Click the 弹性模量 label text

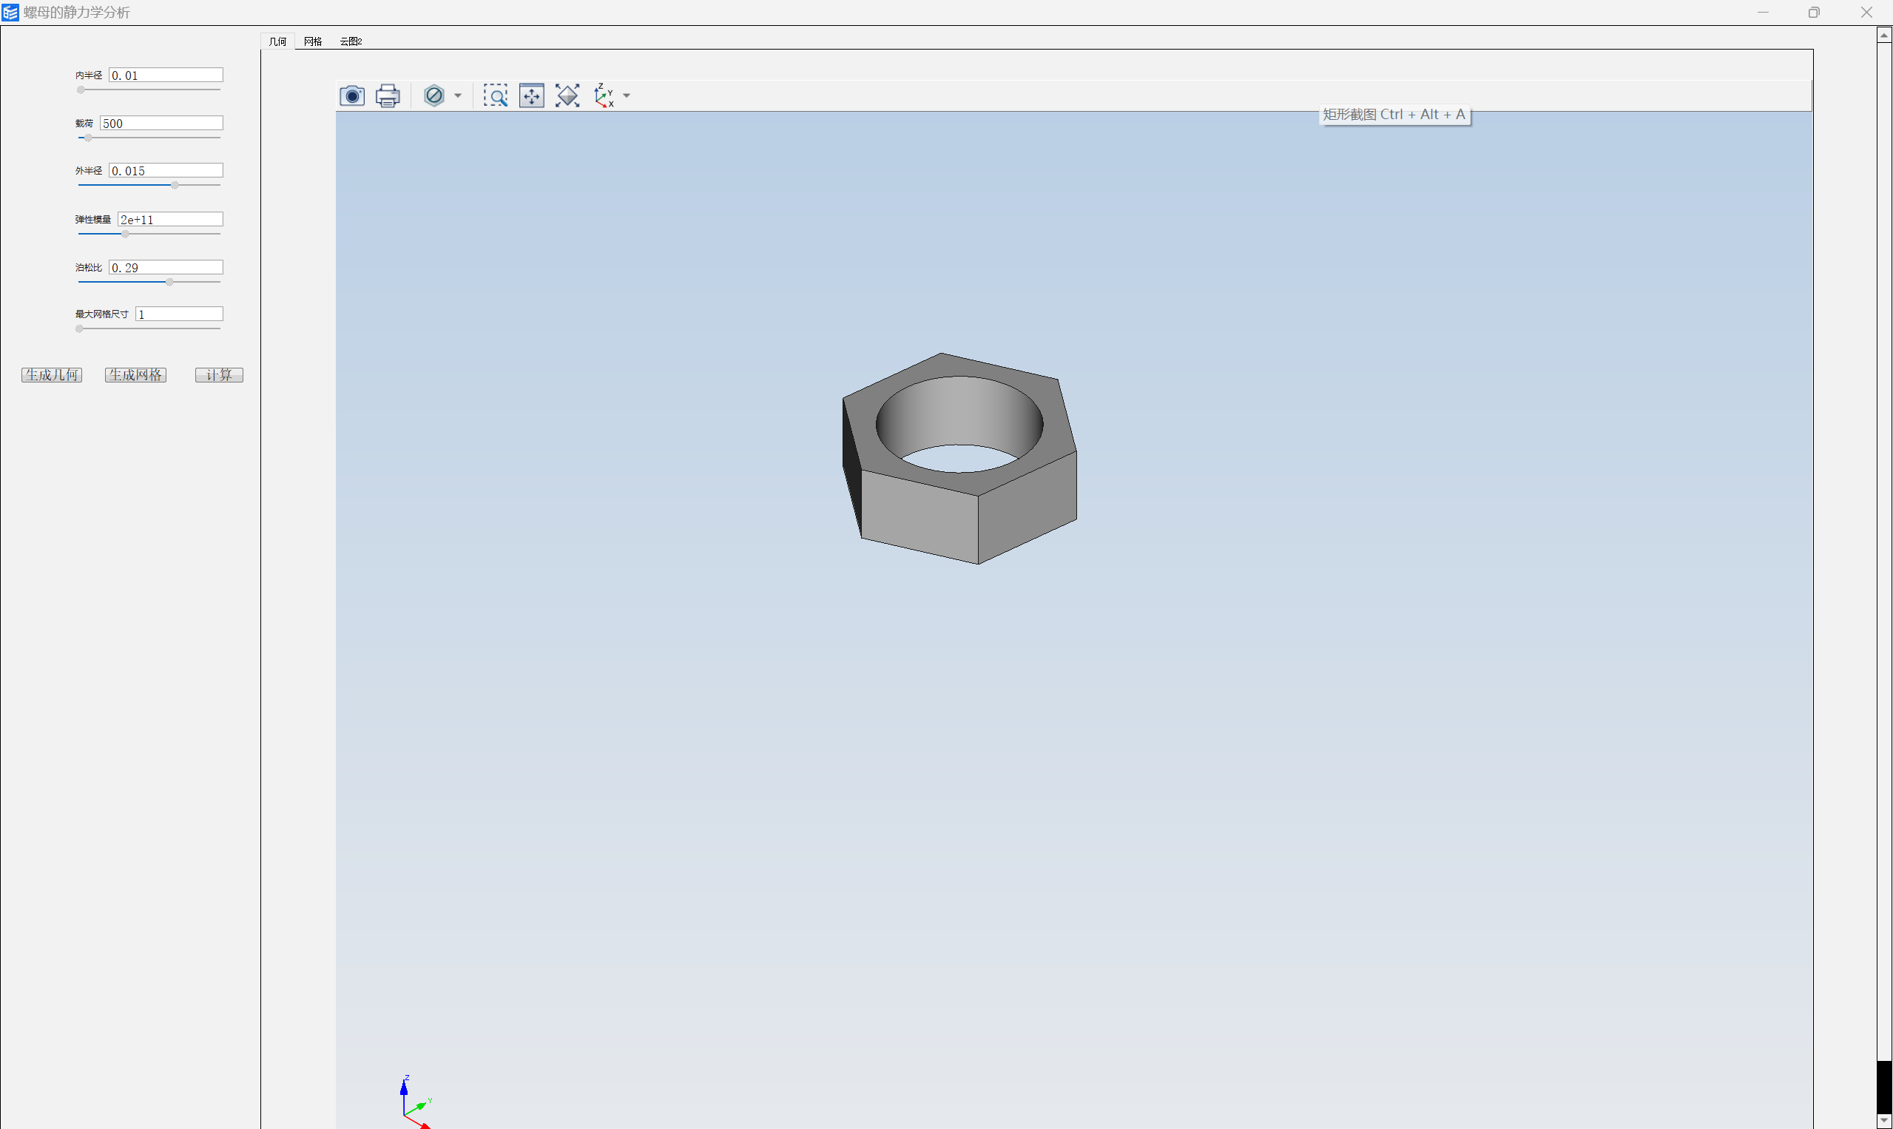pos(92,220)
